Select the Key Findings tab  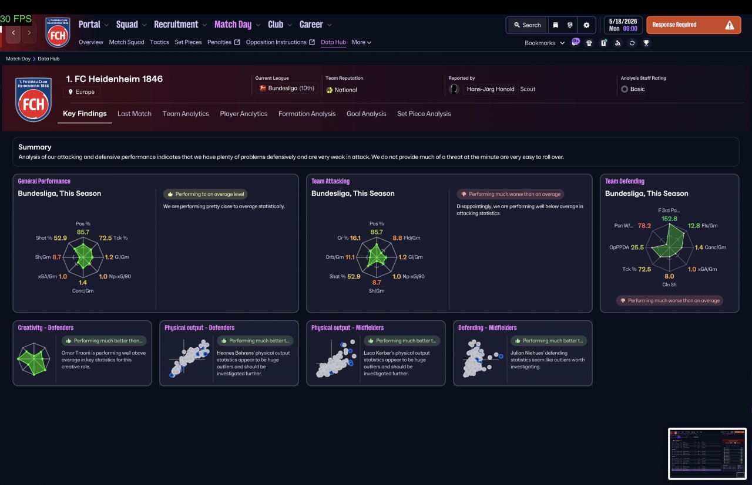[x=85, y=114]
